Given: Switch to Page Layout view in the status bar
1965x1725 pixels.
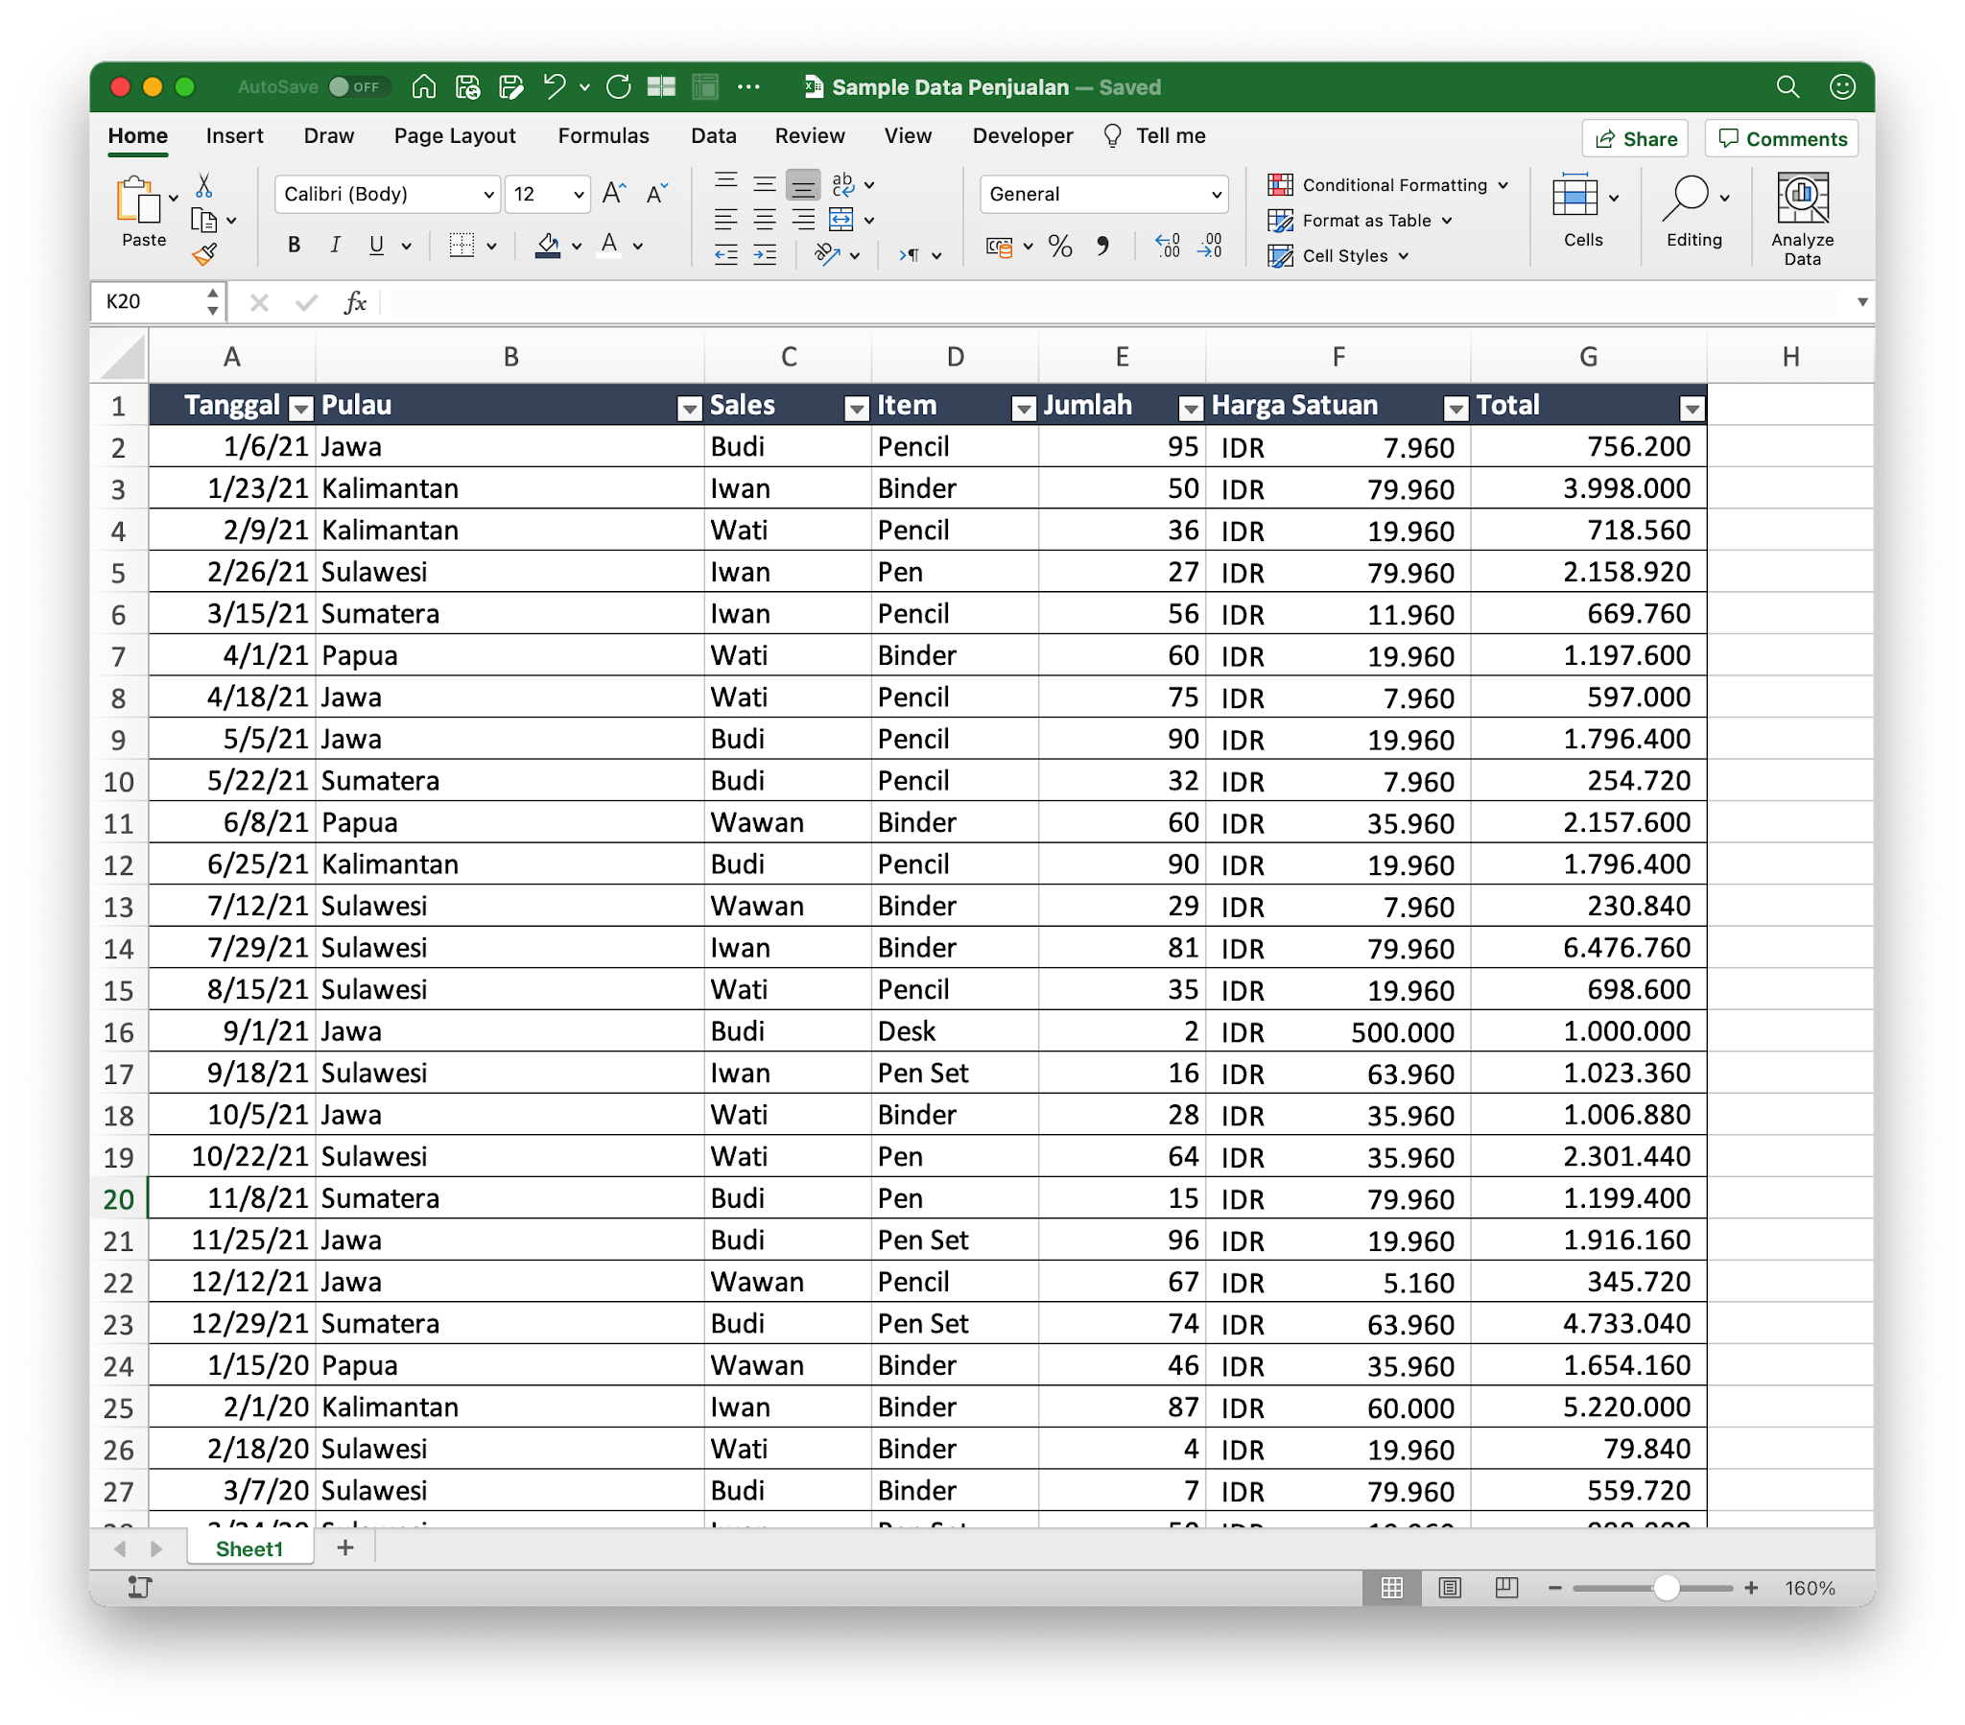Looking at the screenshot, I should tap(1449, 1588).
